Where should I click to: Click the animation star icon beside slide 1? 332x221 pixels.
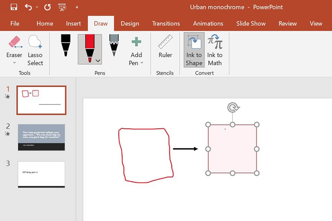(7, 97)
